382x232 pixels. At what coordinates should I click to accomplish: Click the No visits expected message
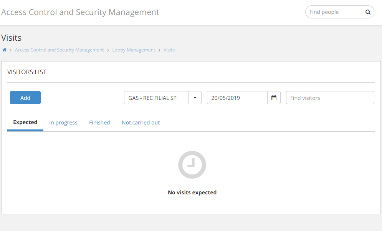click(192, 192)
